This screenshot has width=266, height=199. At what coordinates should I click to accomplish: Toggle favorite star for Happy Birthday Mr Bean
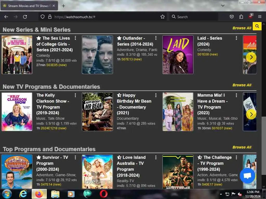click(119, 95)
